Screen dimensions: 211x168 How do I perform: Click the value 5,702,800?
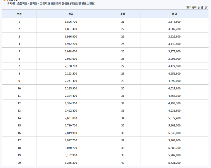tap(174, 155)
